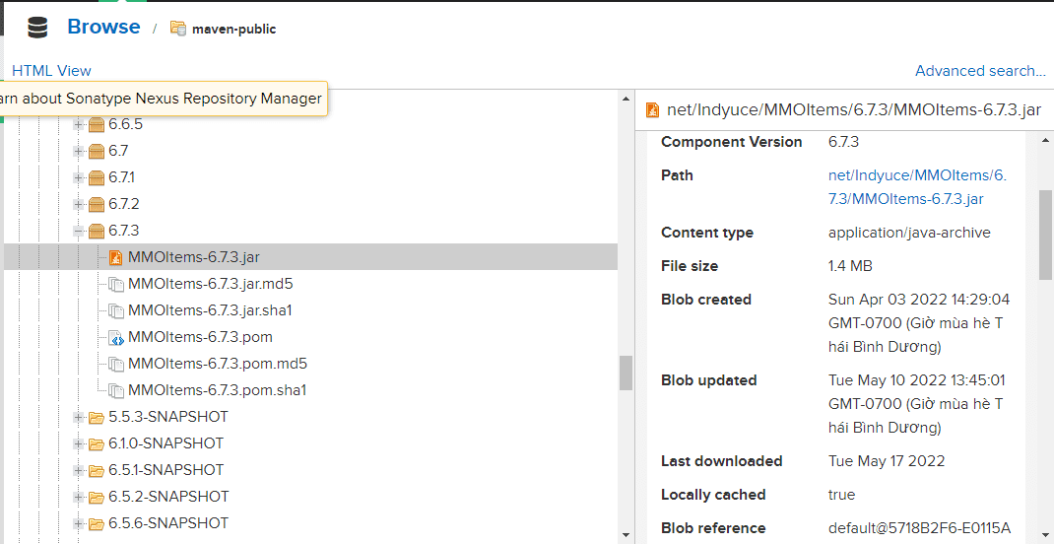The height and width of the screenshot is (544, 1054).
Task: Open the MMOItems-6.7.3.jar path link
Action: (x=917, y=186)
